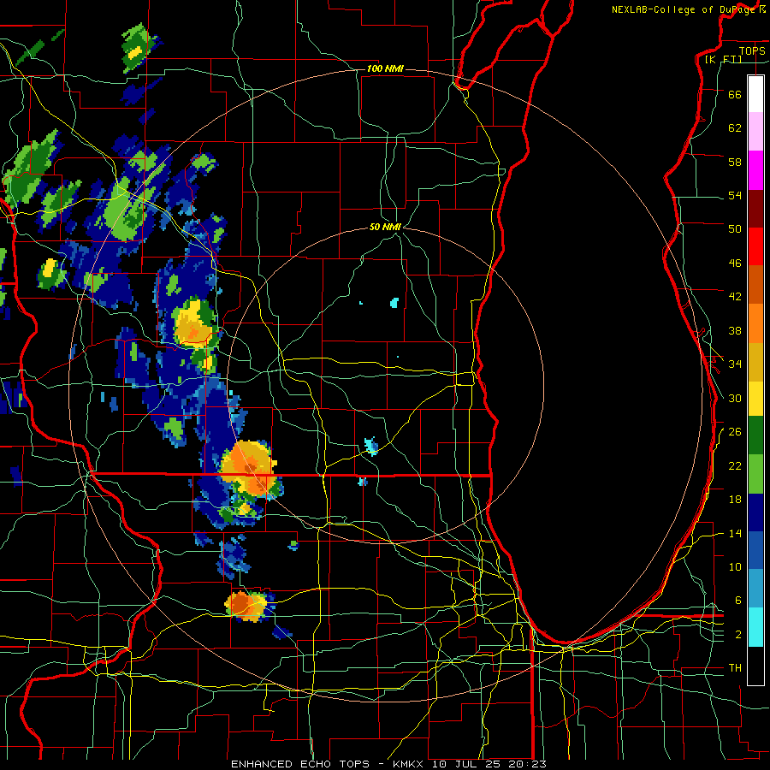The image size is (770, 770).
Task: Select the magenta legend swatch
Action: pos(755,170)
